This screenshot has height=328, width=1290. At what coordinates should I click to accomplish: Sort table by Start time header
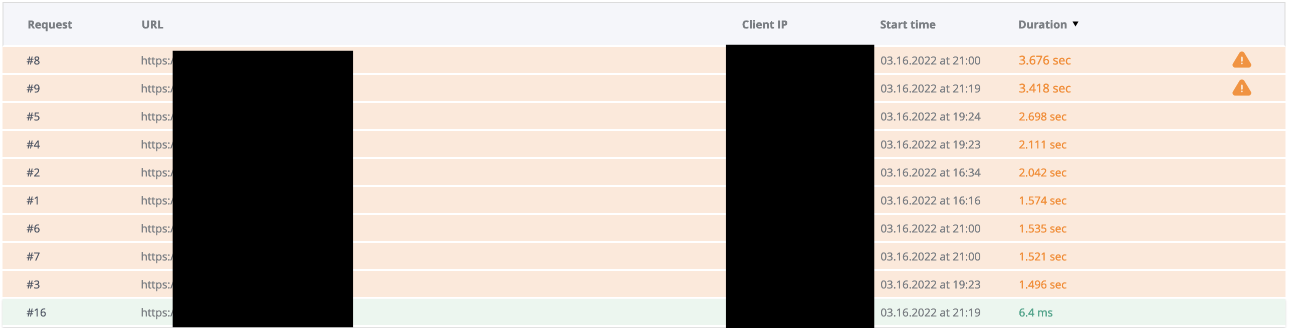tap(908, 24)
